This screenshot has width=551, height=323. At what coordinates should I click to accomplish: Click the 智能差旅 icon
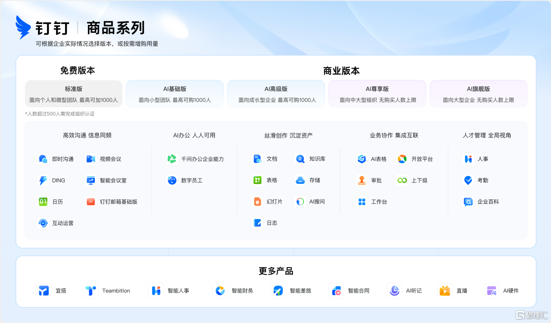pos(278,291)
